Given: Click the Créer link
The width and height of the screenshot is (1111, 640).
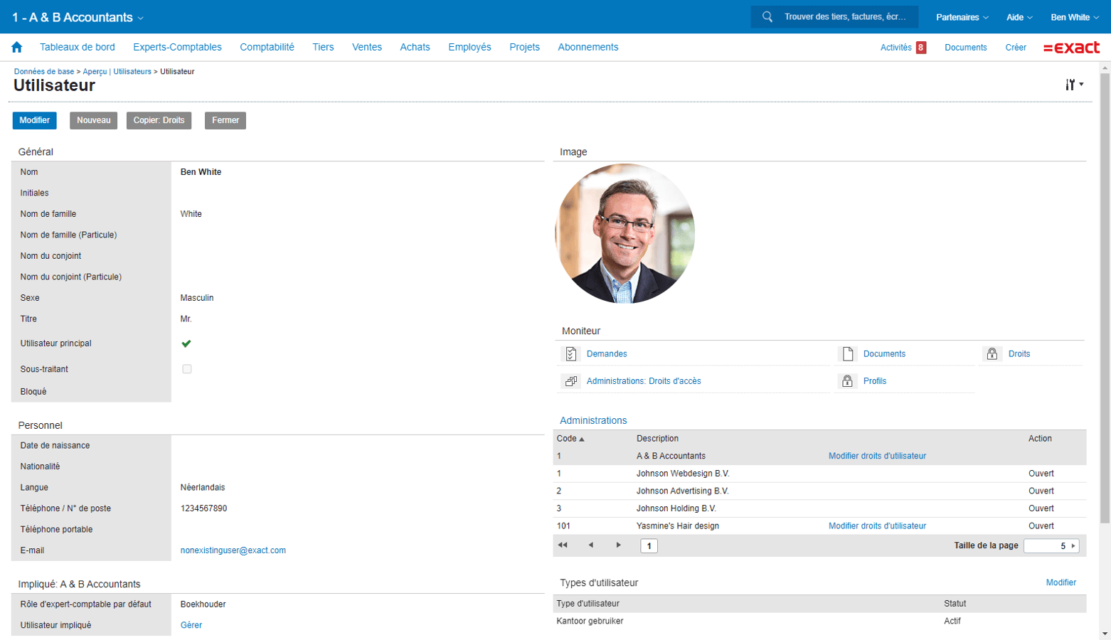Looking at the screenshot, I should (x=1016, y=48).
